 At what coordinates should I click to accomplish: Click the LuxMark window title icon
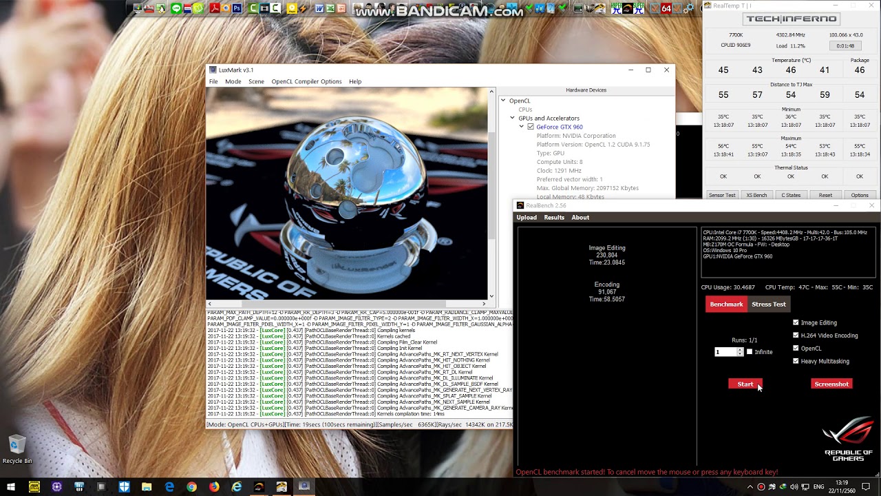pyautogui.click(x=213, y=70)
